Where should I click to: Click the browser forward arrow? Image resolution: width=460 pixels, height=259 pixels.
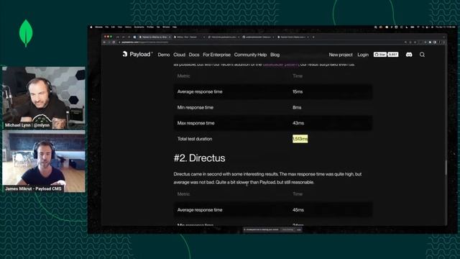click(109, 42)
